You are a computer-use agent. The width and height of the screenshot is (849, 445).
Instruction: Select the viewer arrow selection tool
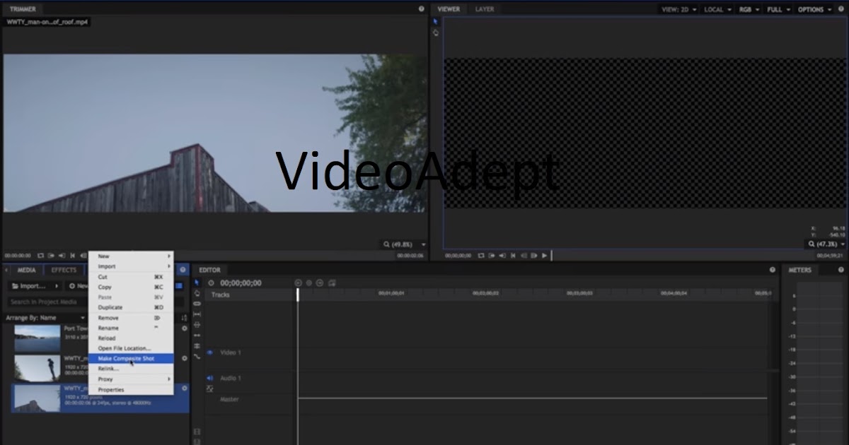435,22
